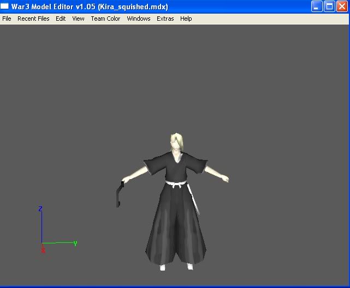Click the War3 Model Editor title text

coord(90,7)
